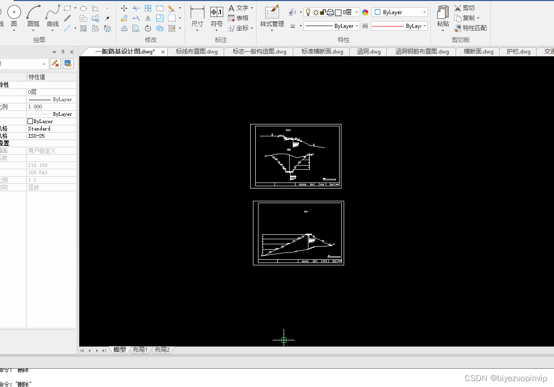This screenshot has height=387, width=554.
Task: Switch to 标准横断面.dwg tab
Action: pyautogui.click(x=322, y=52)
